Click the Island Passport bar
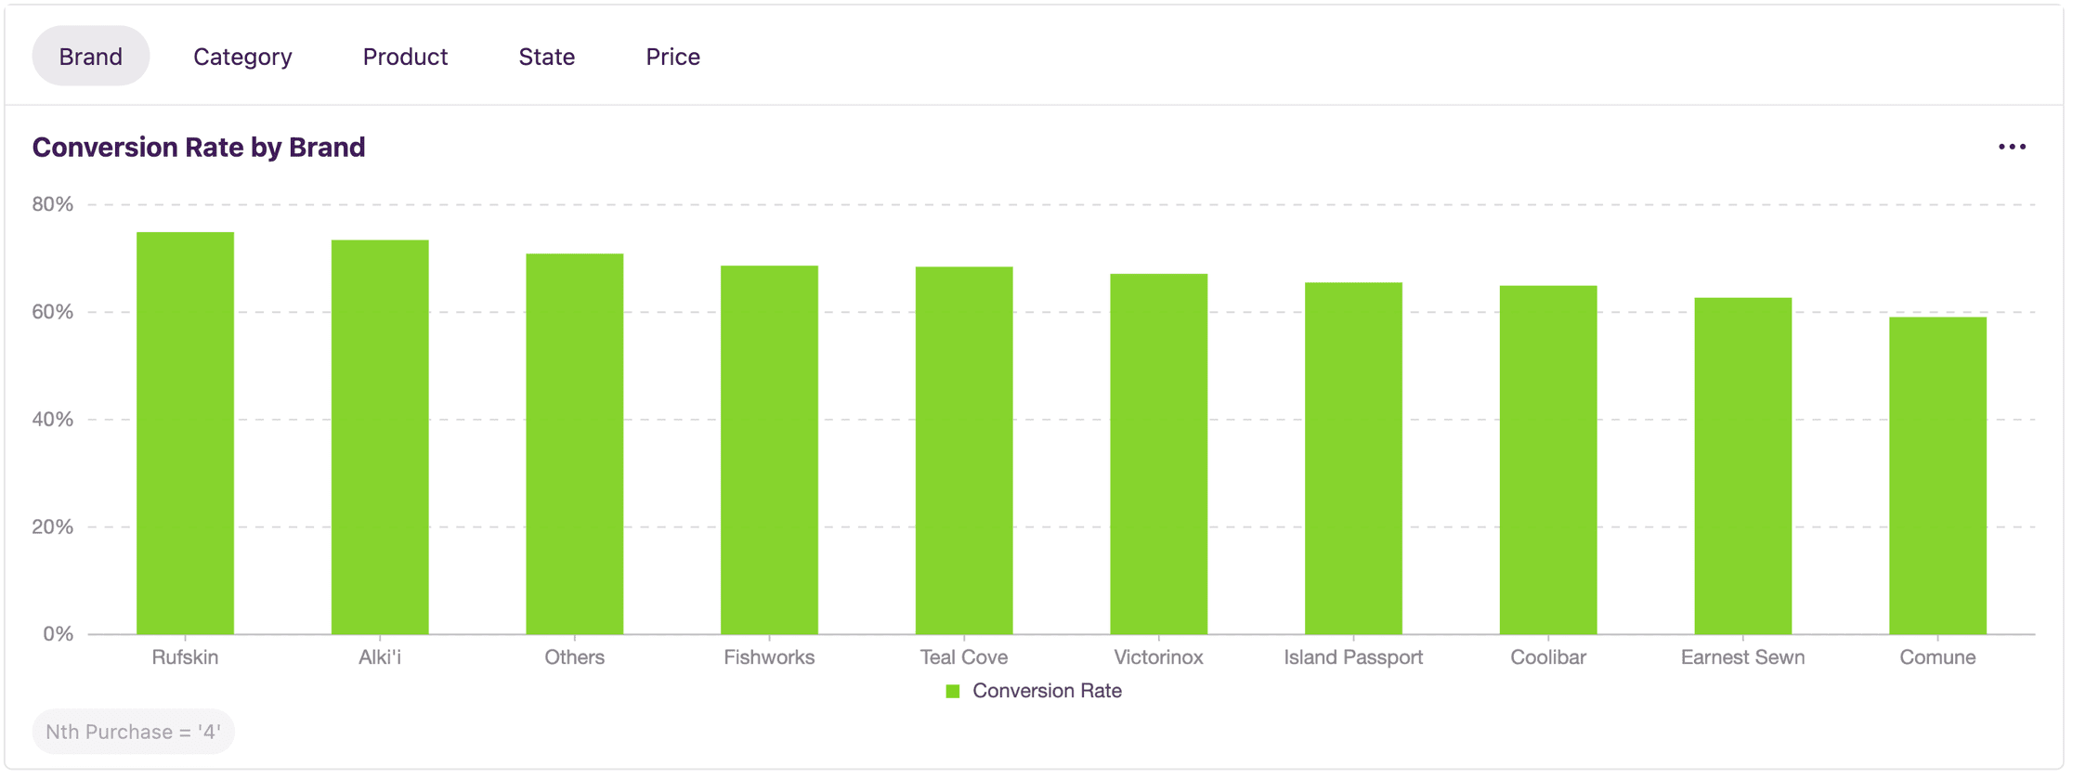The height and width of the screenshot is (779, 2073). coord(1353,459)
